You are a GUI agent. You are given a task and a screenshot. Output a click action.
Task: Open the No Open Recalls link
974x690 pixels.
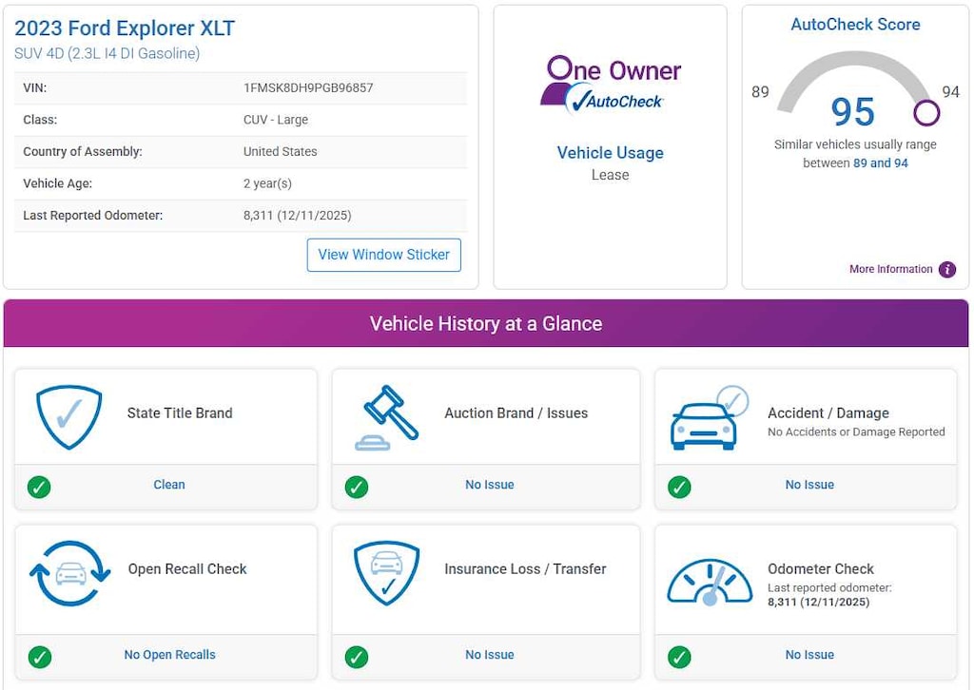click(169, 655)
